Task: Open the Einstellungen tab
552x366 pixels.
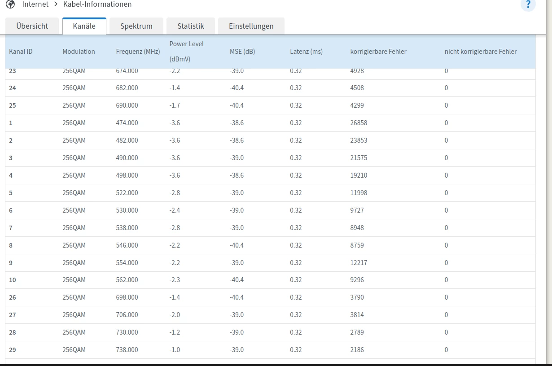Action: [251, 26]
